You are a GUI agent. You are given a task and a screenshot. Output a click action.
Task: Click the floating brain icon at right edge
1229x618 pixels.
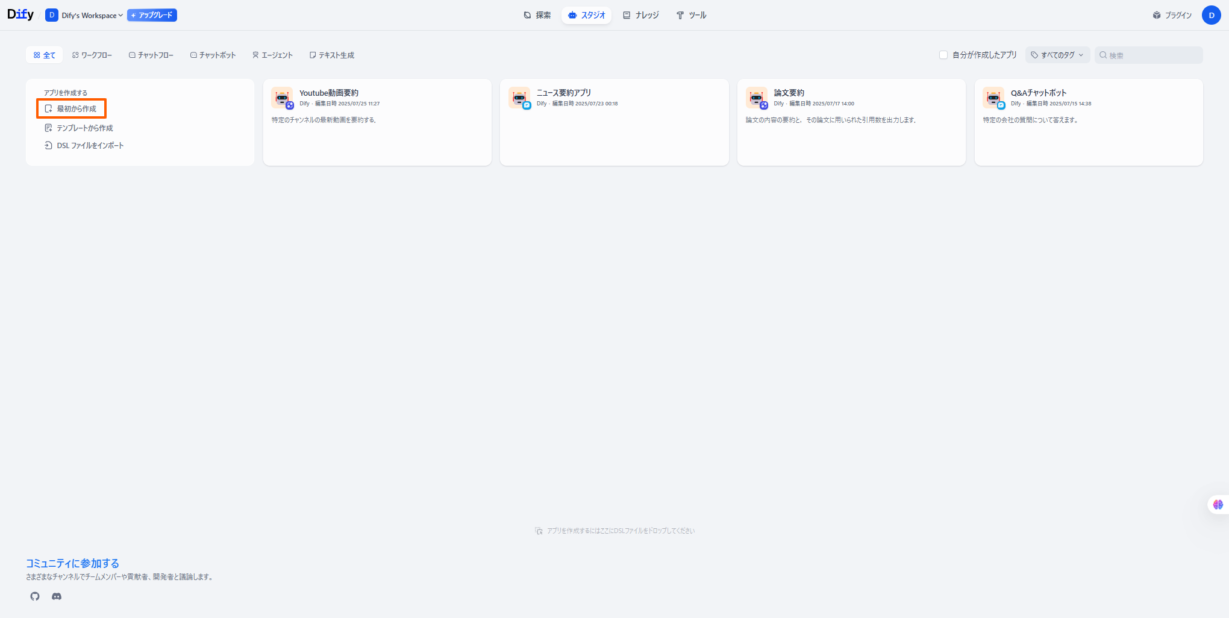[1218, 505]
